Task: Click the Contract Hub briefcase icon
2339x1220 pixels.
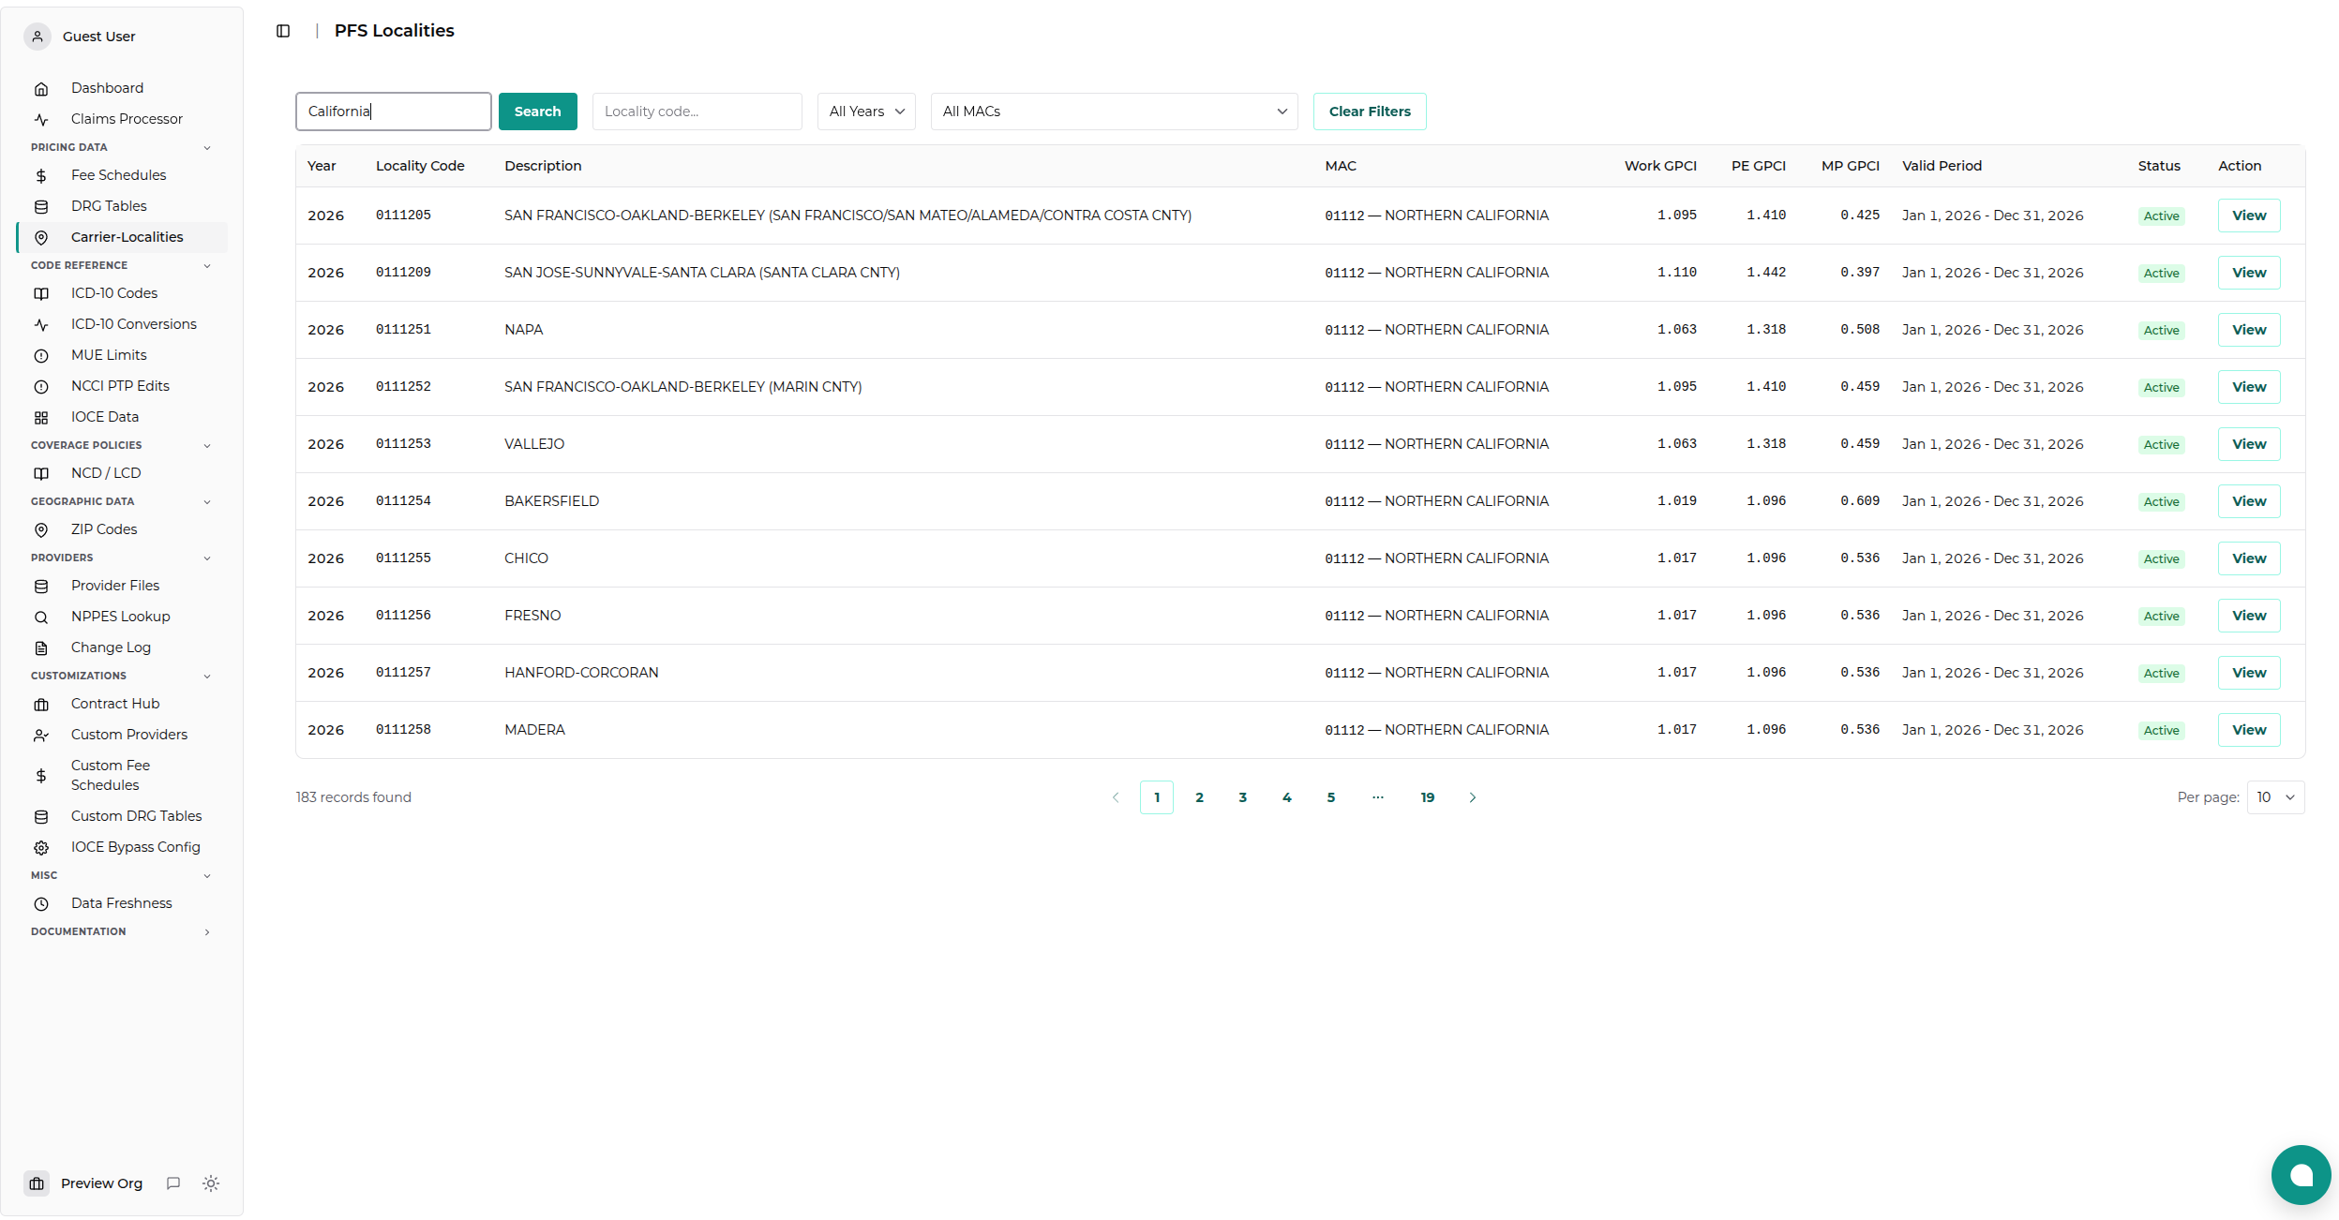Action: click(x=41, y=705)
